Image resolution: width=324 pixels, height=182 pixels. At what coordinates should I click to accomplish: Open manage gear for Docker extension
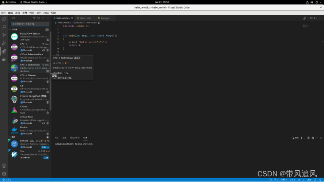pyautogui.click(x=48, y=133)
